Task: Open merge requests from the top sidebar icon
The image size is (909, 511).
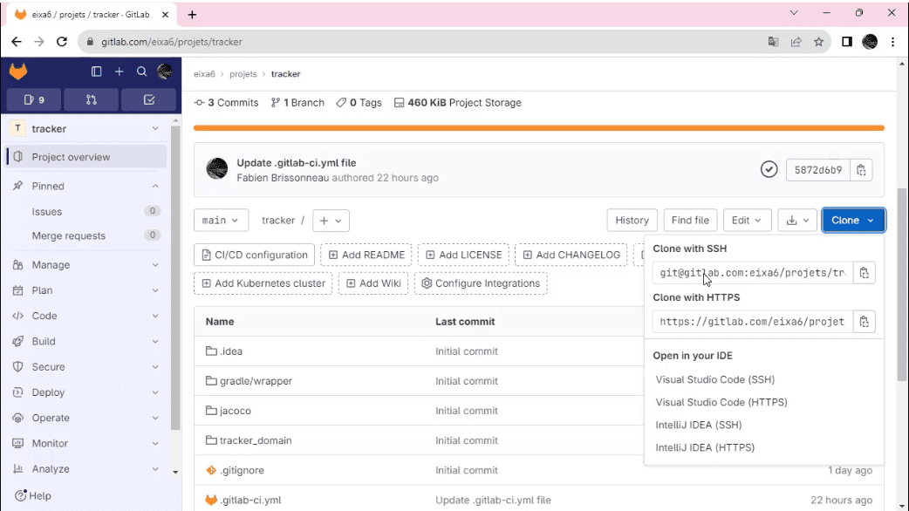Action: pos(91,99)
